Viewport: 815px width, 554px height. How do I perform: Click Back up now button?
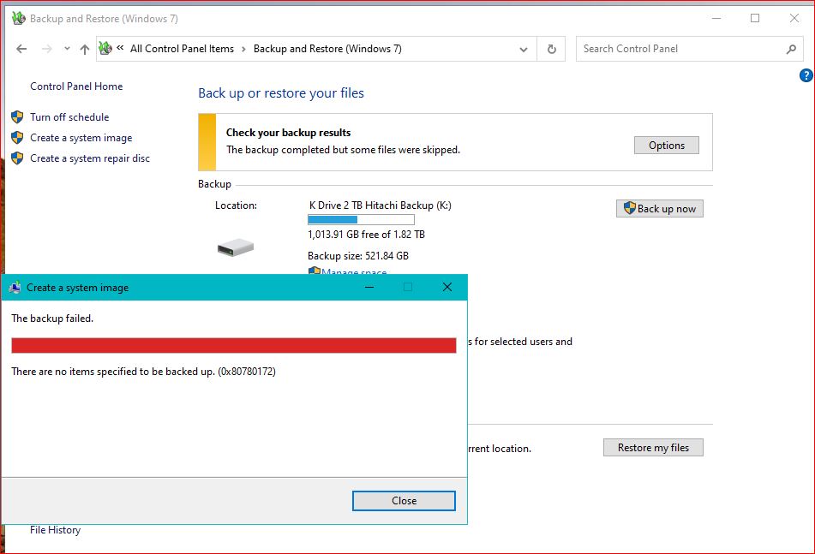click(x=660, y=209)
